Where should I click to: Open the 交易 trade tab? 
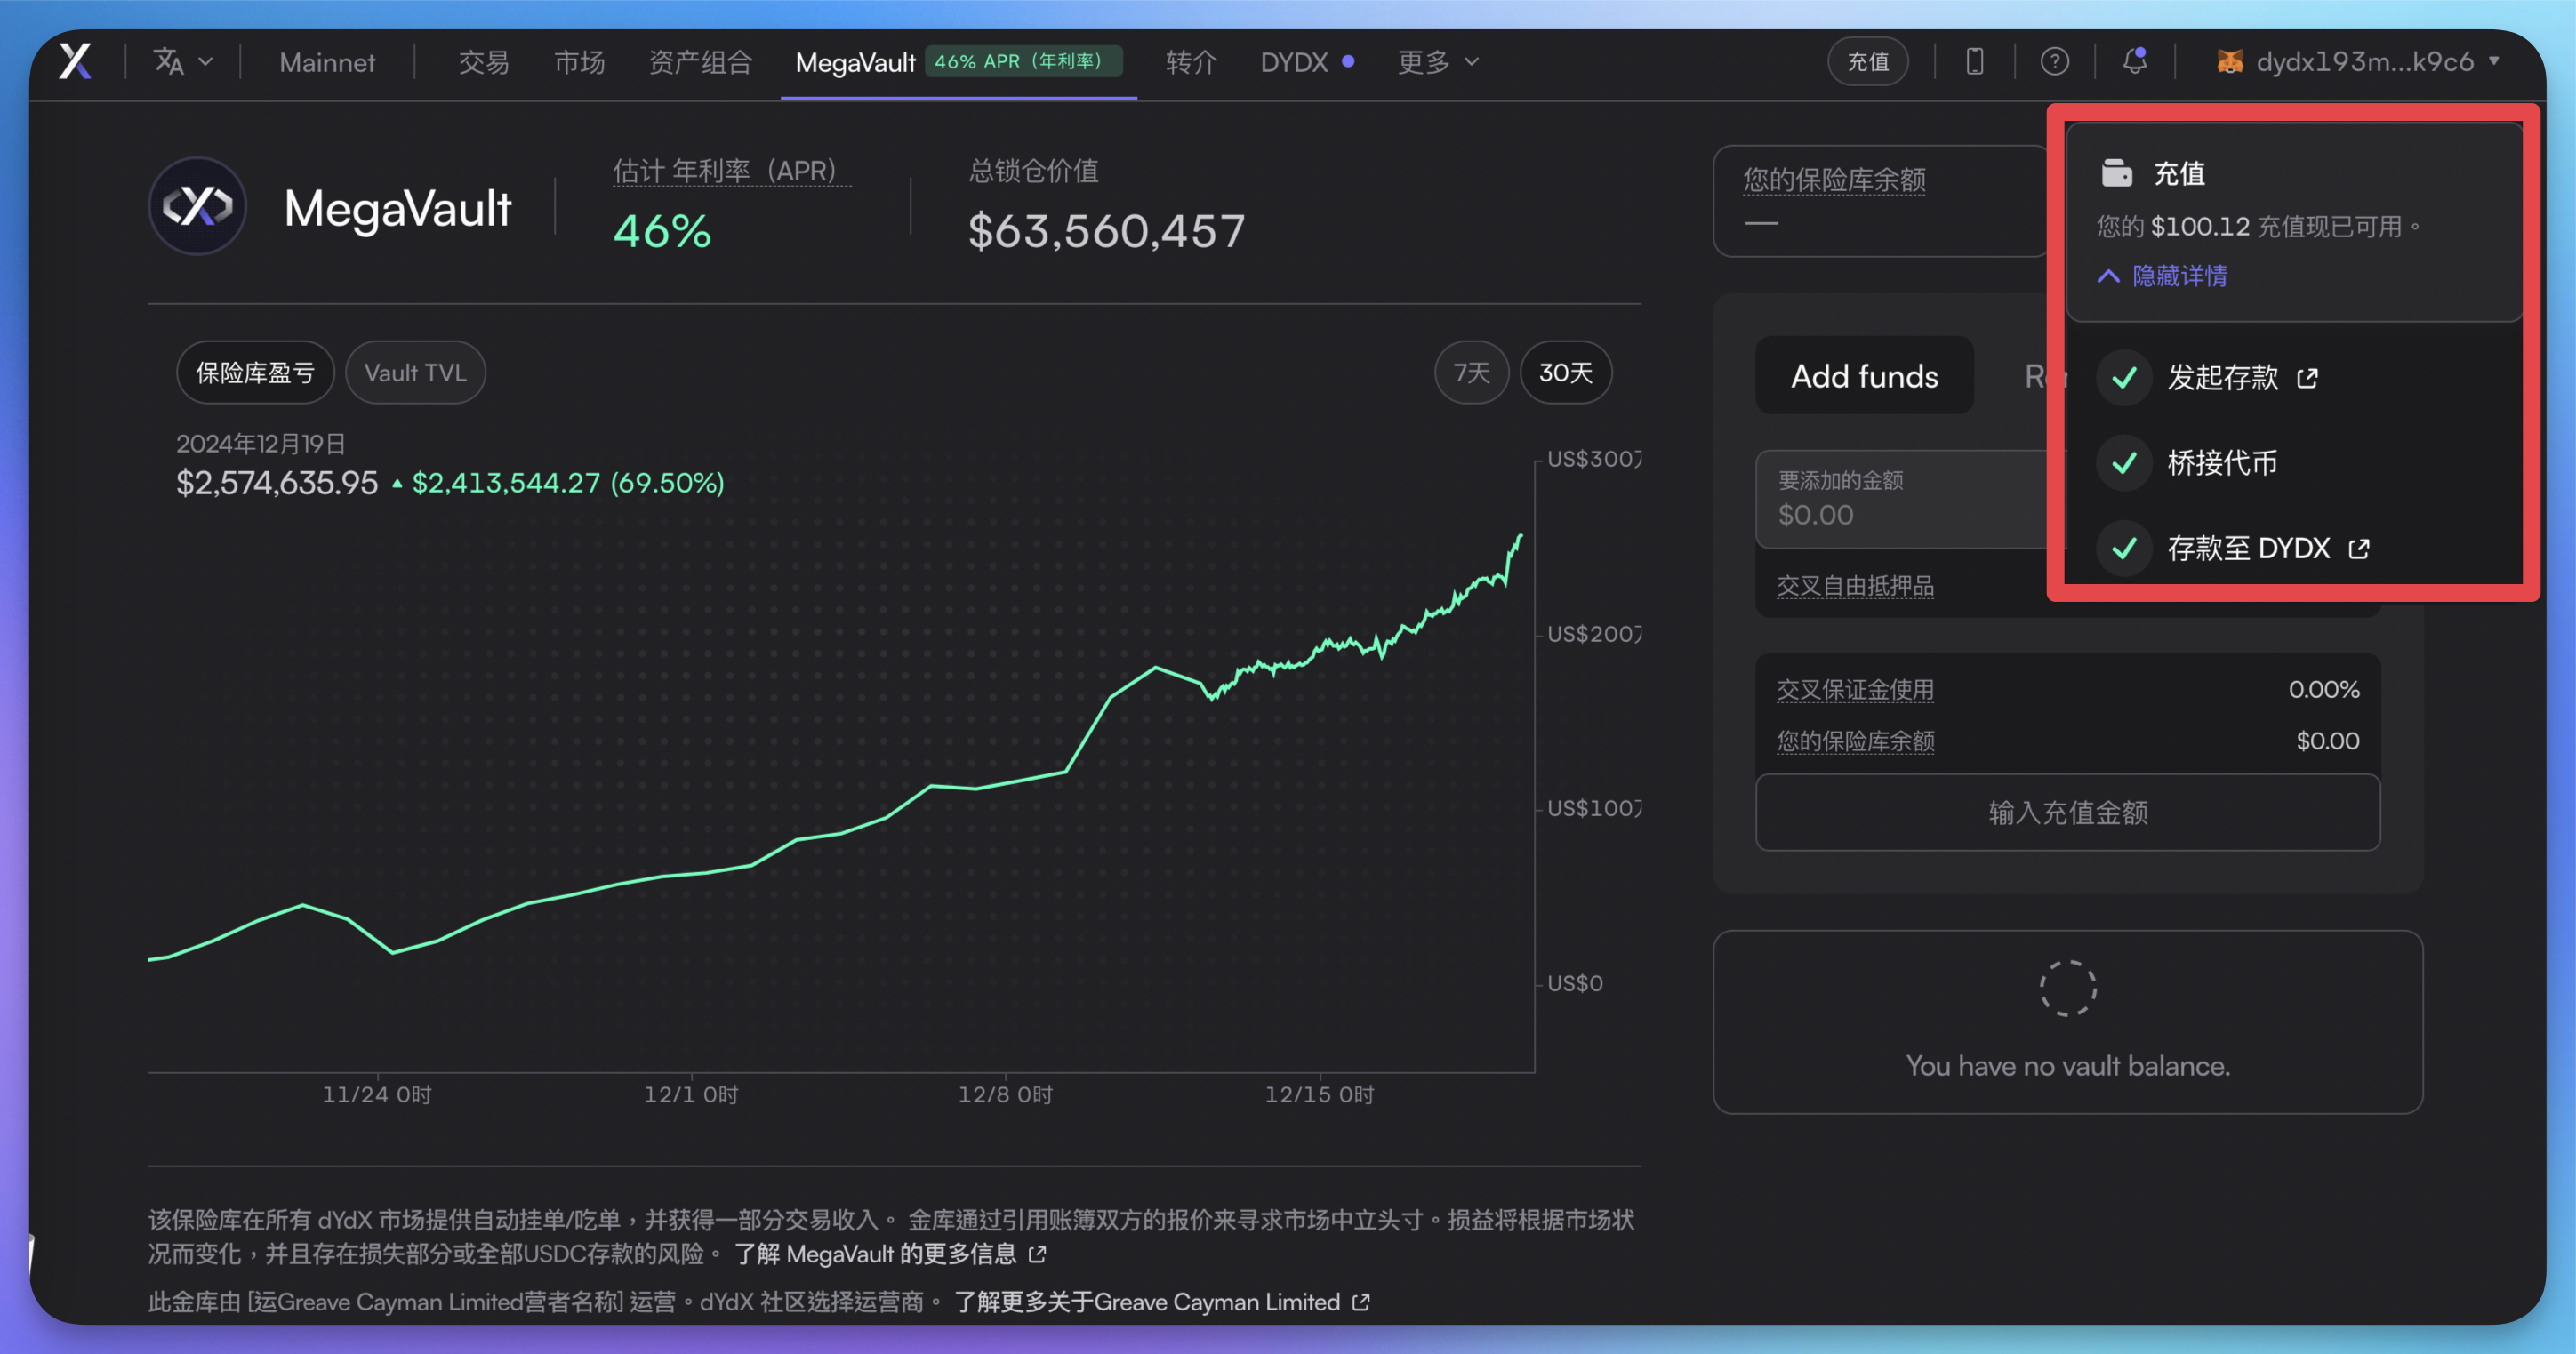(484, 62)
